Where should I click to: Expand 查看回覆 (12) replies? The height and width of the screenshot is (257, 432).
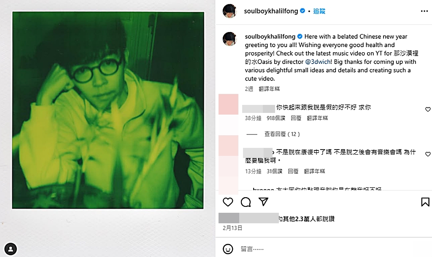coord(282,134)
